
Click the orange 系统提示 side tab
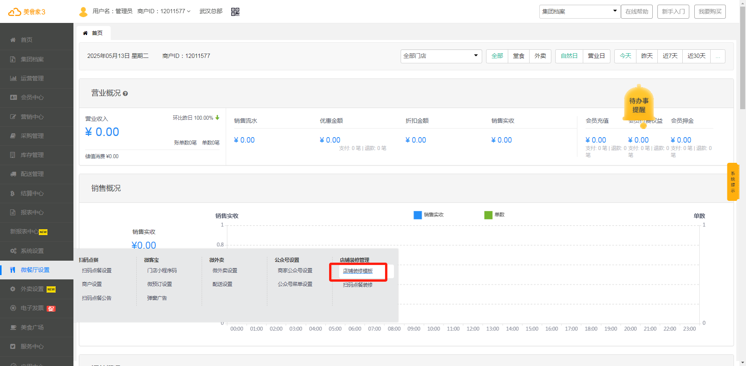click(x=732, y=182)
